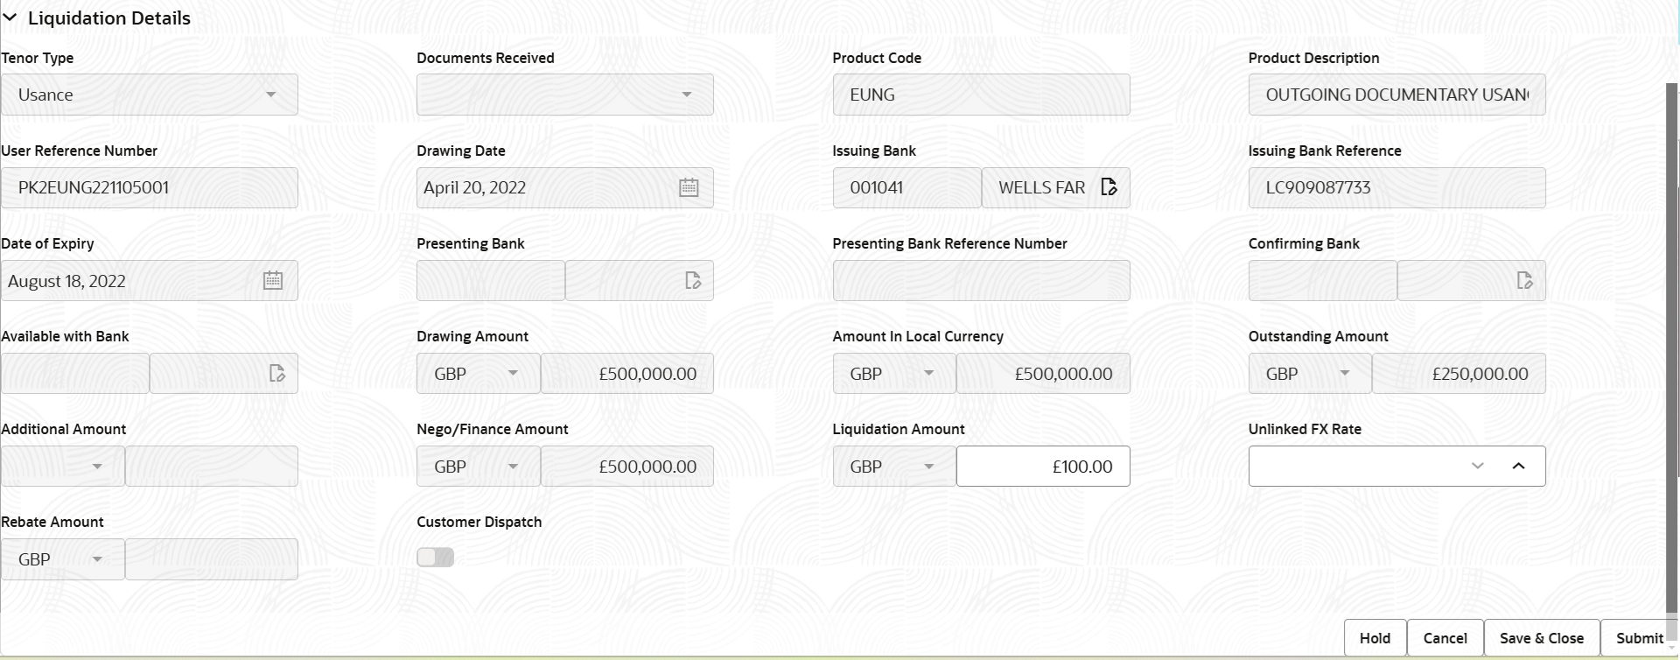Toggle the Customer Dispatch switch
Viewport: 1680px width, 660px height.
click(x=436, y=558)
